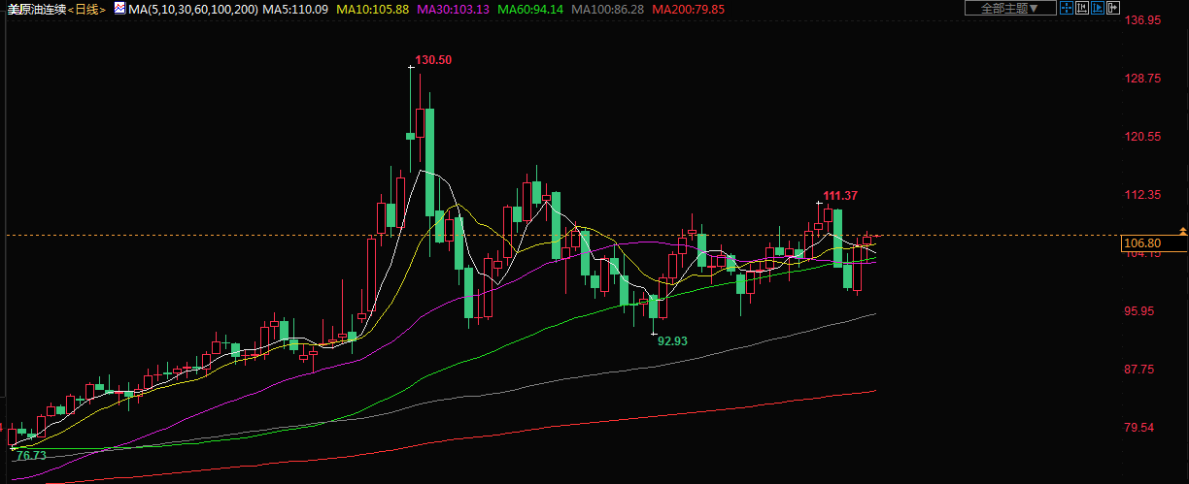Click the 美原油连续 contract name

tap(38, 9)
